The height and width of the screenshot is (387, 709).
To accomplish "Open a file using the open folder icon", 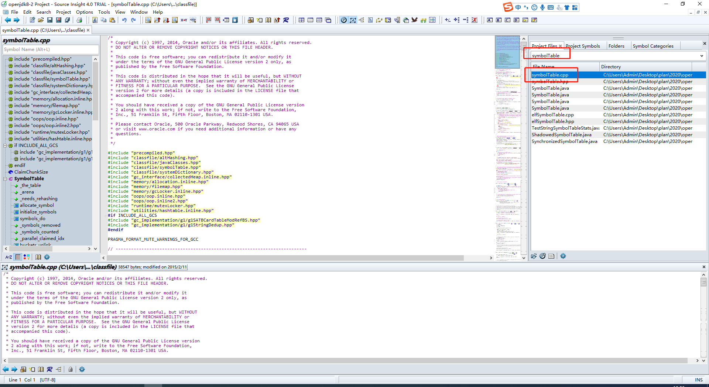I will pos(41,20).
